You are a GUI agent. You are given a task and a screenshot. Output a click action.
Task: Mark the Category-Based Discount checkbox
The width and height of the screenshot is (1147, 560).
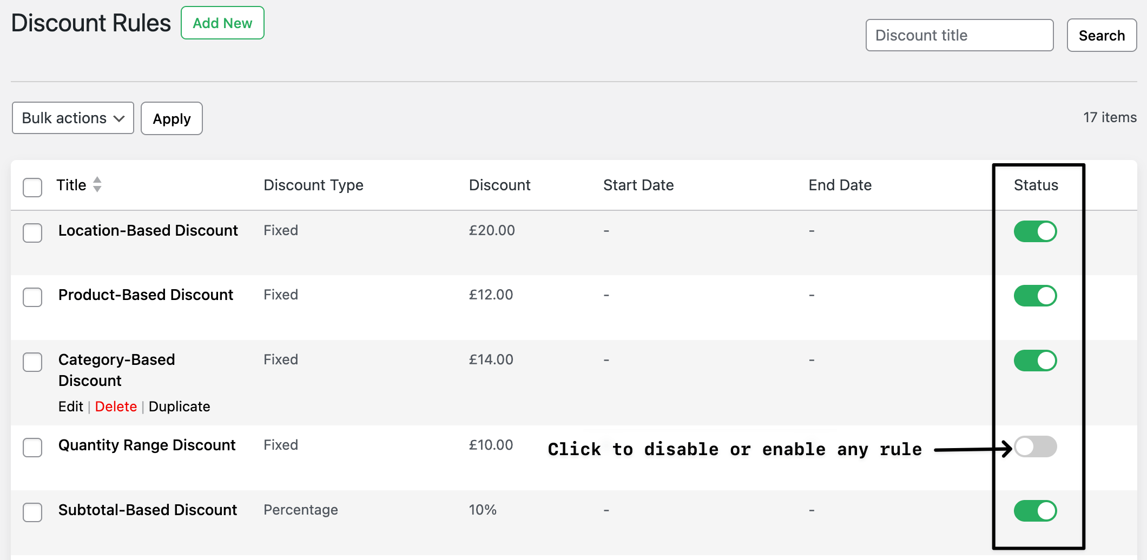(32, 362)
